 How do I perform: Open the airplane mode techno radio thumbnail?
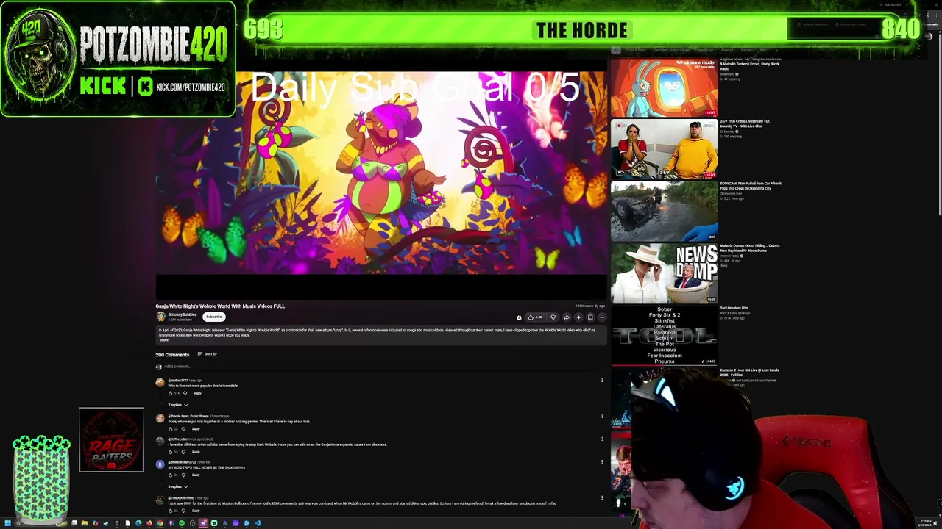coord(665,87)
